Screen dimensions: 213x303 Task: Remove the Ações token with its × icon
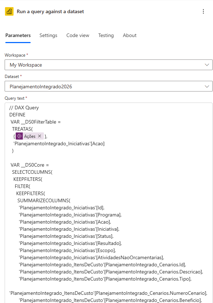(x=38, y=136)
